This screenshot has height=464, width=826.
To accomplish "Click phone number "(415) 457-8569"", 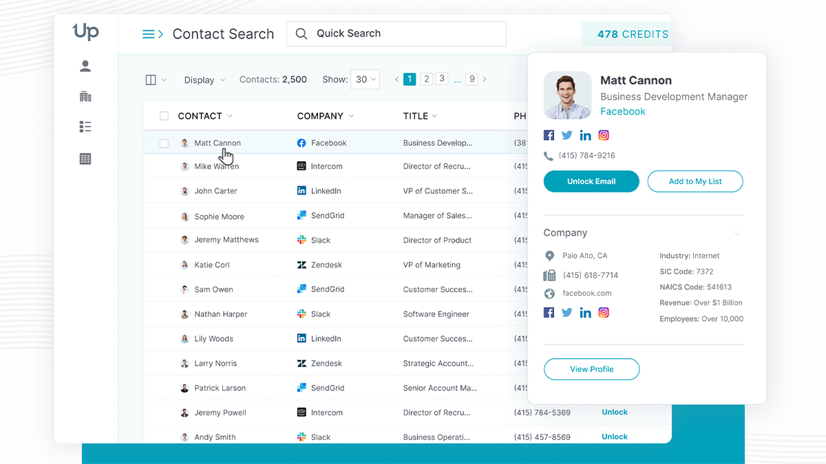I will coord(542,437).
